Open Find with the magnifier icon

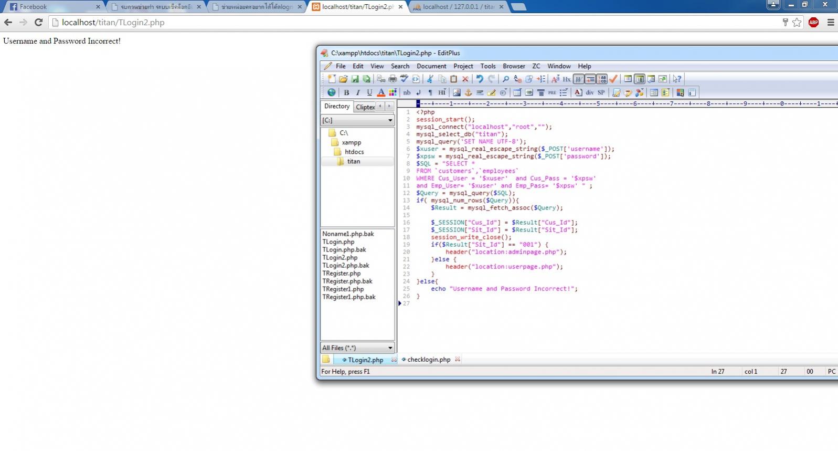click(x=506, y=79)
